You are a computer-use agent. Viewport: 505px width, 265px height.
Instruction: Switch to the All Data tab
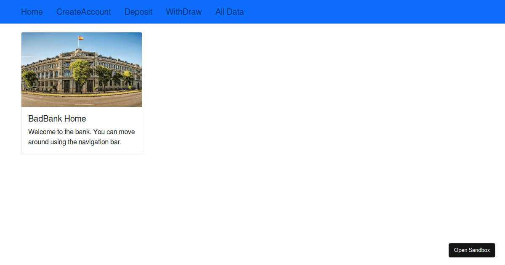point(229,12)
